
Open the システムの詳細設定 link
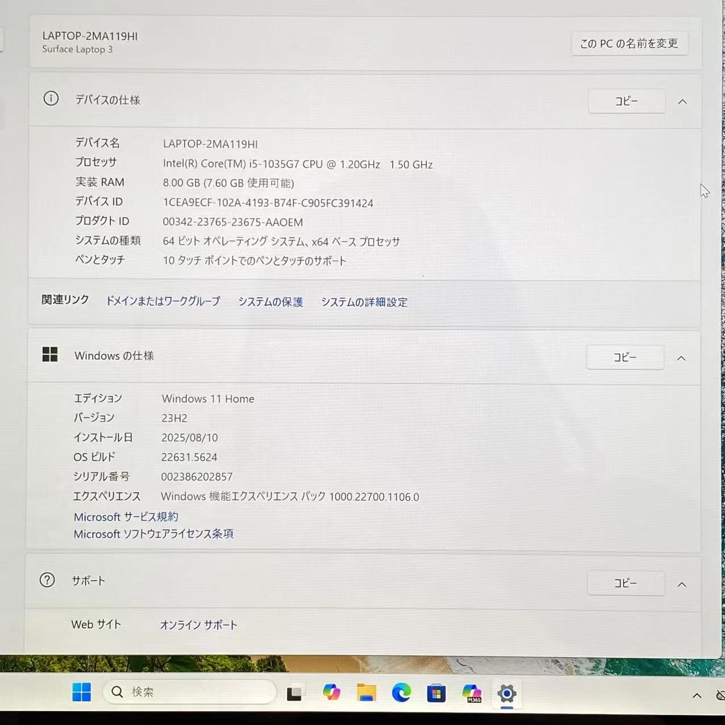point(364,302)
